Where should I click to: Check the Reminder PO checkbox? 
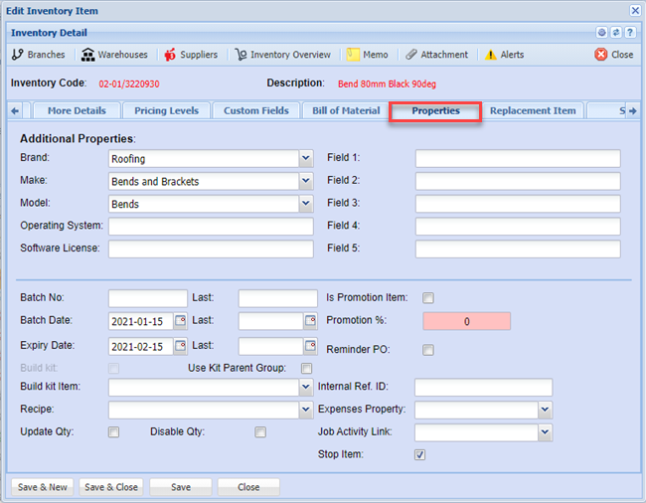click(428, 350)
